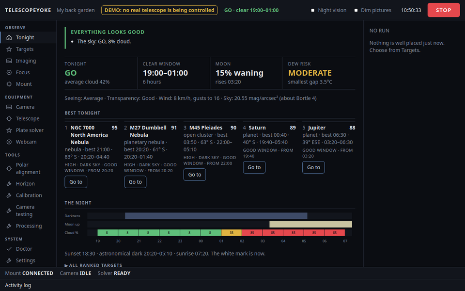The image size is (465, 291).
Task: Click the Darkness bar in the night timeline
Action: [x=216, y=216]
